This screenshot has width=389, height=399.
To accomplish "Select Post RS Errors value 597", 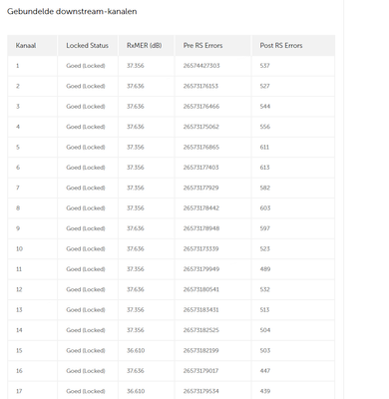I will click(x=265, y=228).
